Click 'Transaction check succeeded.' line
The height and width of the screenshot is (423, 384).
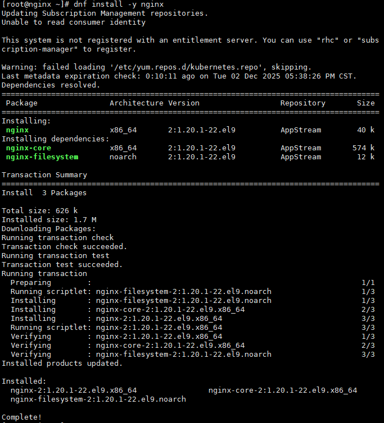coord(64,247)
